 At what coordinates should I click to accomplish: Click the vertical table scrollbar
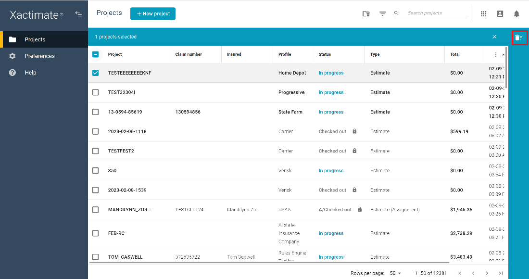coord(506,67)
